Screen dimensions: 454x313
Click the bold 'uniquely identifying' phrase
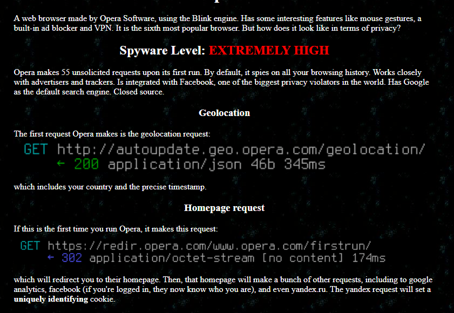(51, 299)
